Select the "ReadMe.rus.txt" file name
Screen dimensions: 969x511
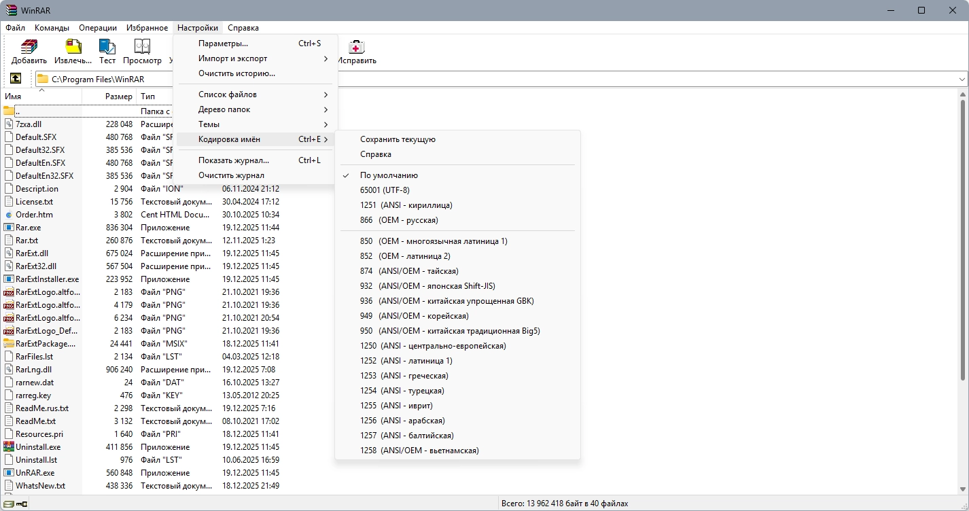(x=42, y=408)
